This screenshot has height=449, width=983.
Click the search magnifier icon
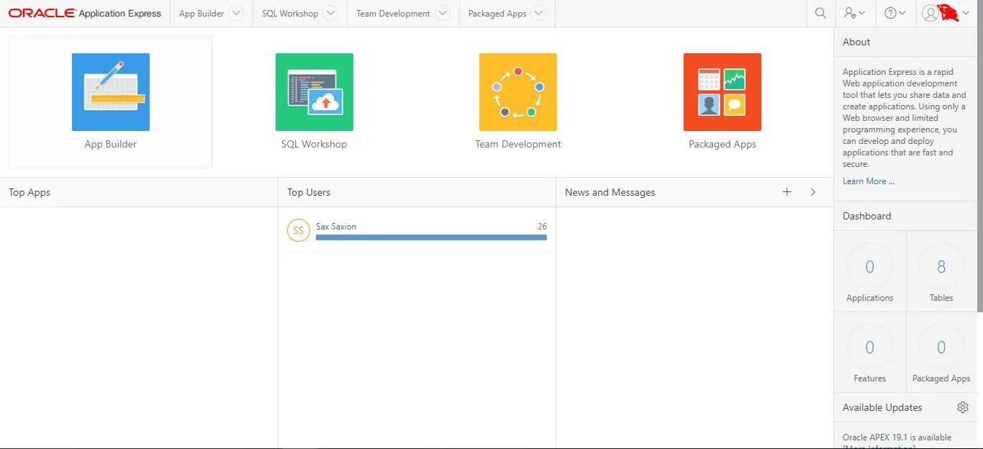[820, 13]
